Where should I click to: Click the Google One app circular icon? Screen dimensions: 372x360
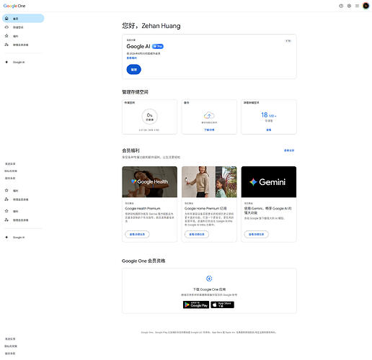[209, 279]
